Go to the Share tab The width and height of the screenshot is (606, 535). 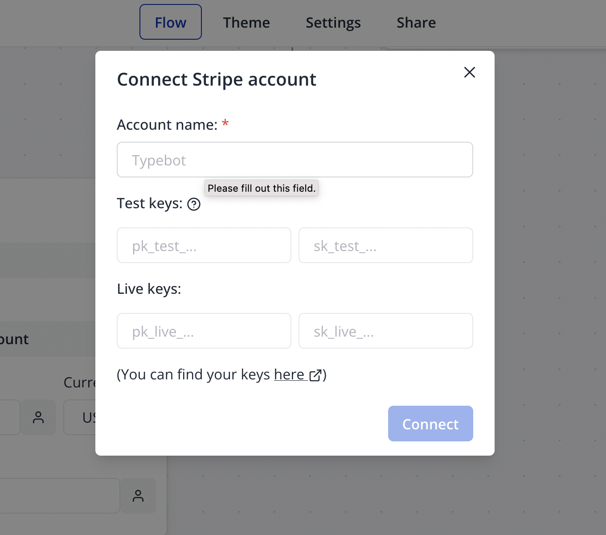(x=416, y=22)
